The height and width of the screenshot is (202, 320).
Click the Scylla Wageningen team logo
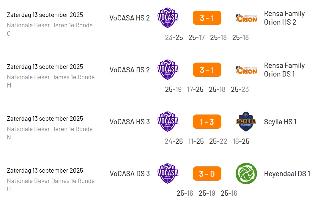(246, 122)
